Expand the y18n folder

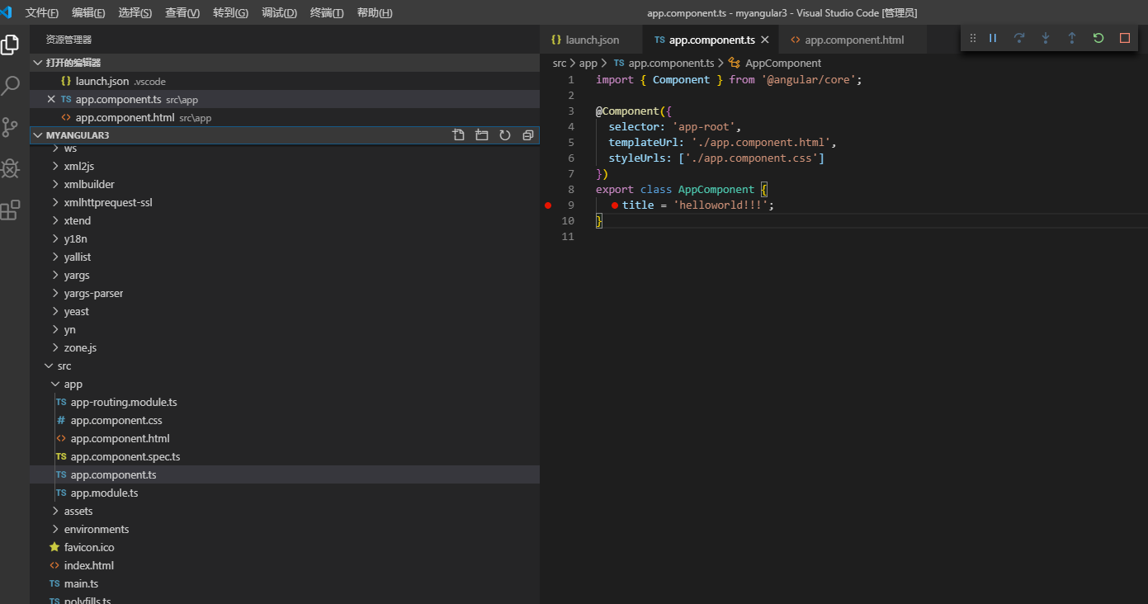285,239
